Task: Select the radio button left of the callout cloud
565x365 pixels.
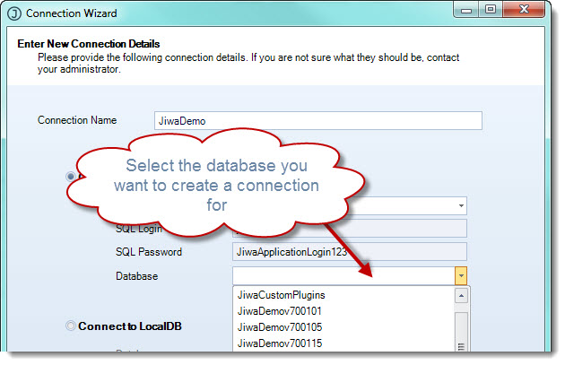Action: 71,176
